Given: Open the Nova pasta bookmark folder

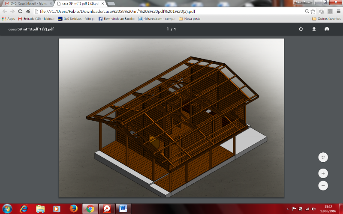Looking at the screenshot, I should pos(190,19).
